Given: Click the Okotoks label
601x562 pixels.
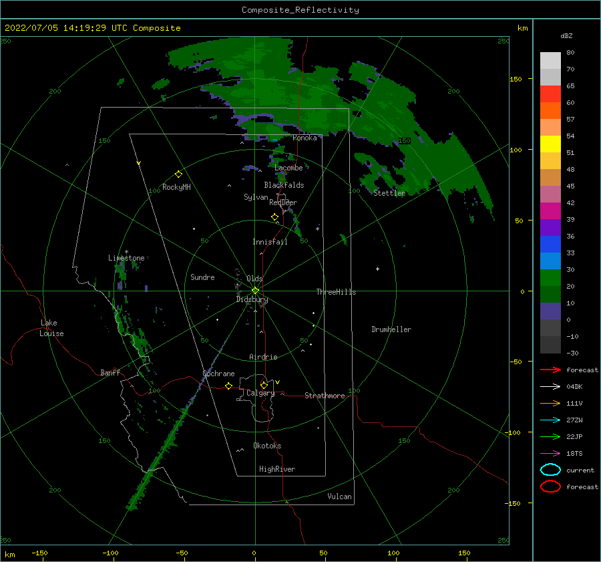Looking at the screenshot, I should coord(267,446).
